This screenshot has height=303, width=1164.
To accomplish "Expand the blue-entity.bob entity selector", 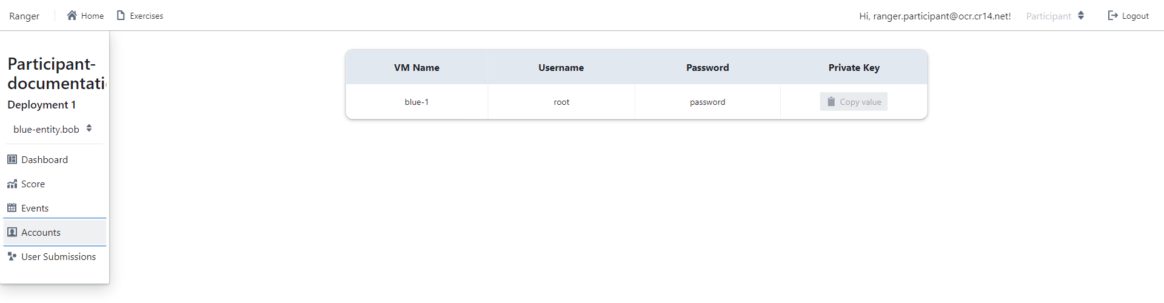I will (53, 128).
